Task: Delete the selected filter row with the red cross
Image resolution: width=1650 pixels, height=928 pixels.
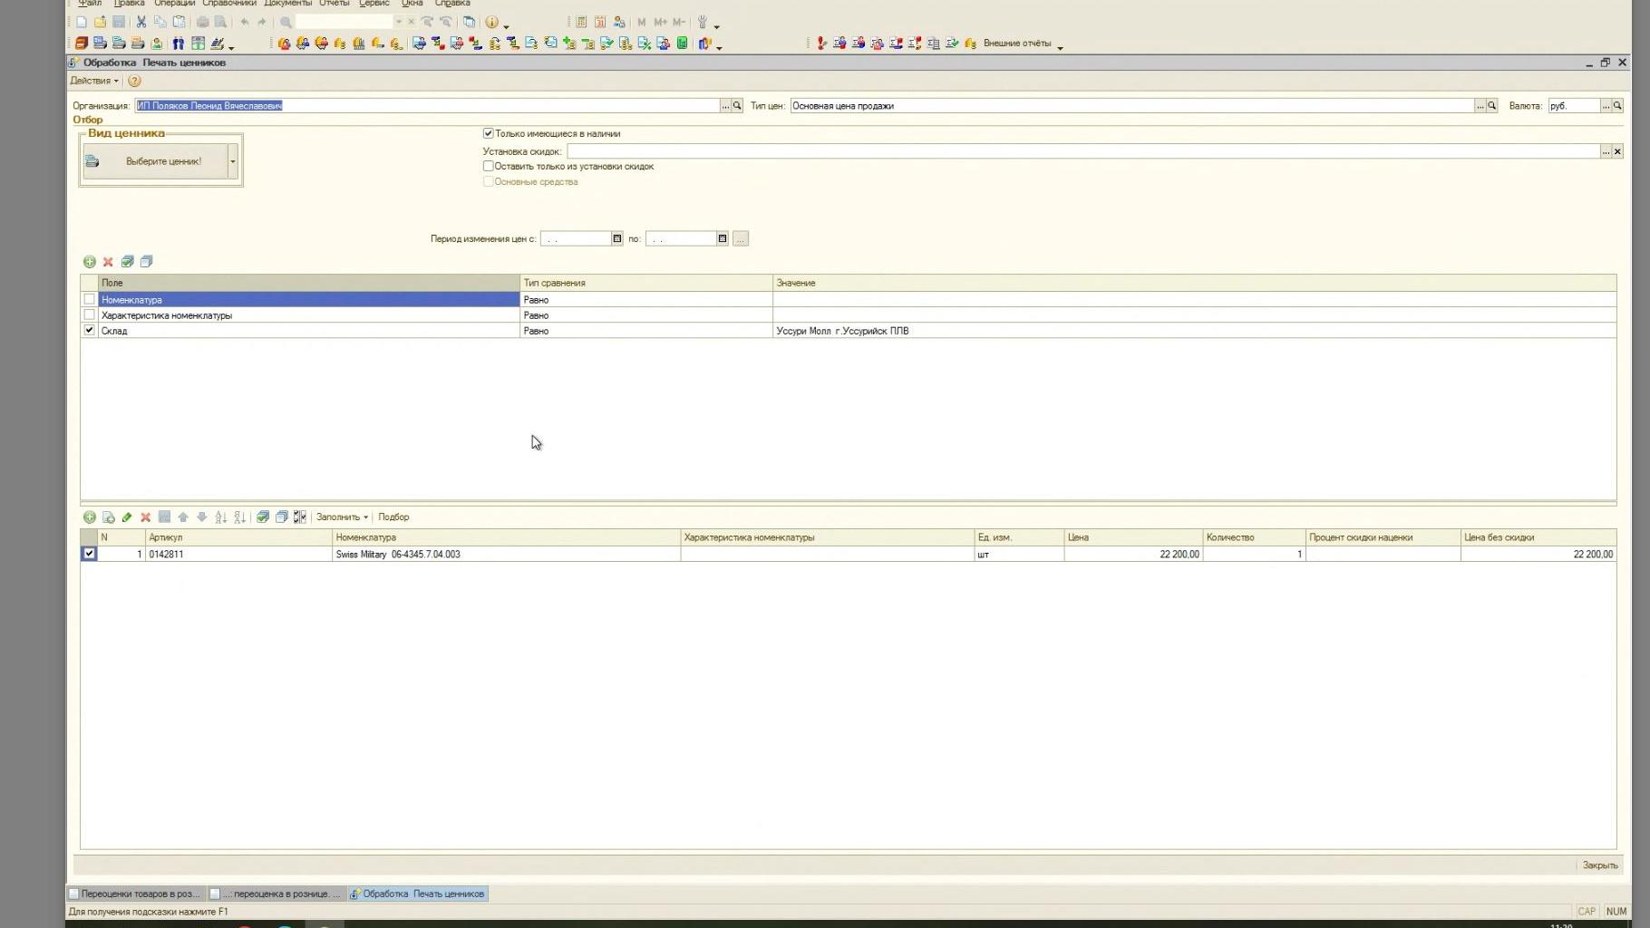Action: click(108, 262)
